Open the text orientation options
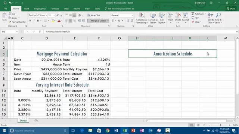Viewport: 239px width, 134px height. (80, 15)
